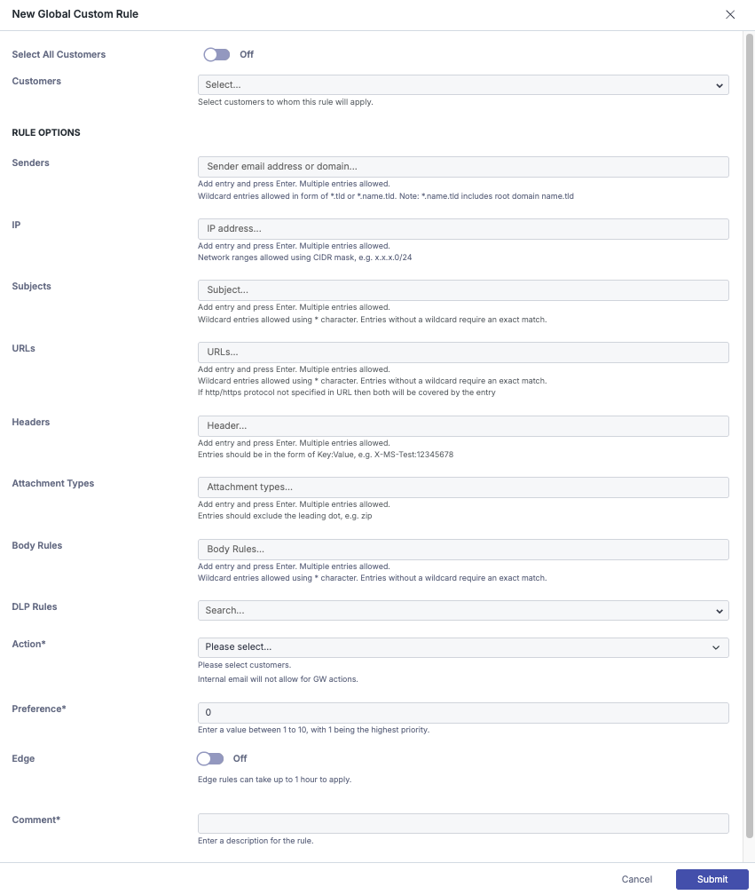
Task: Click the URLs entry field
Action: coord(461,352)
